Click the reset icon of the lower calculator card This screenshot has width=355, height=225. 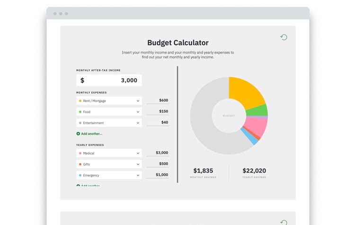tap(284, 223)
